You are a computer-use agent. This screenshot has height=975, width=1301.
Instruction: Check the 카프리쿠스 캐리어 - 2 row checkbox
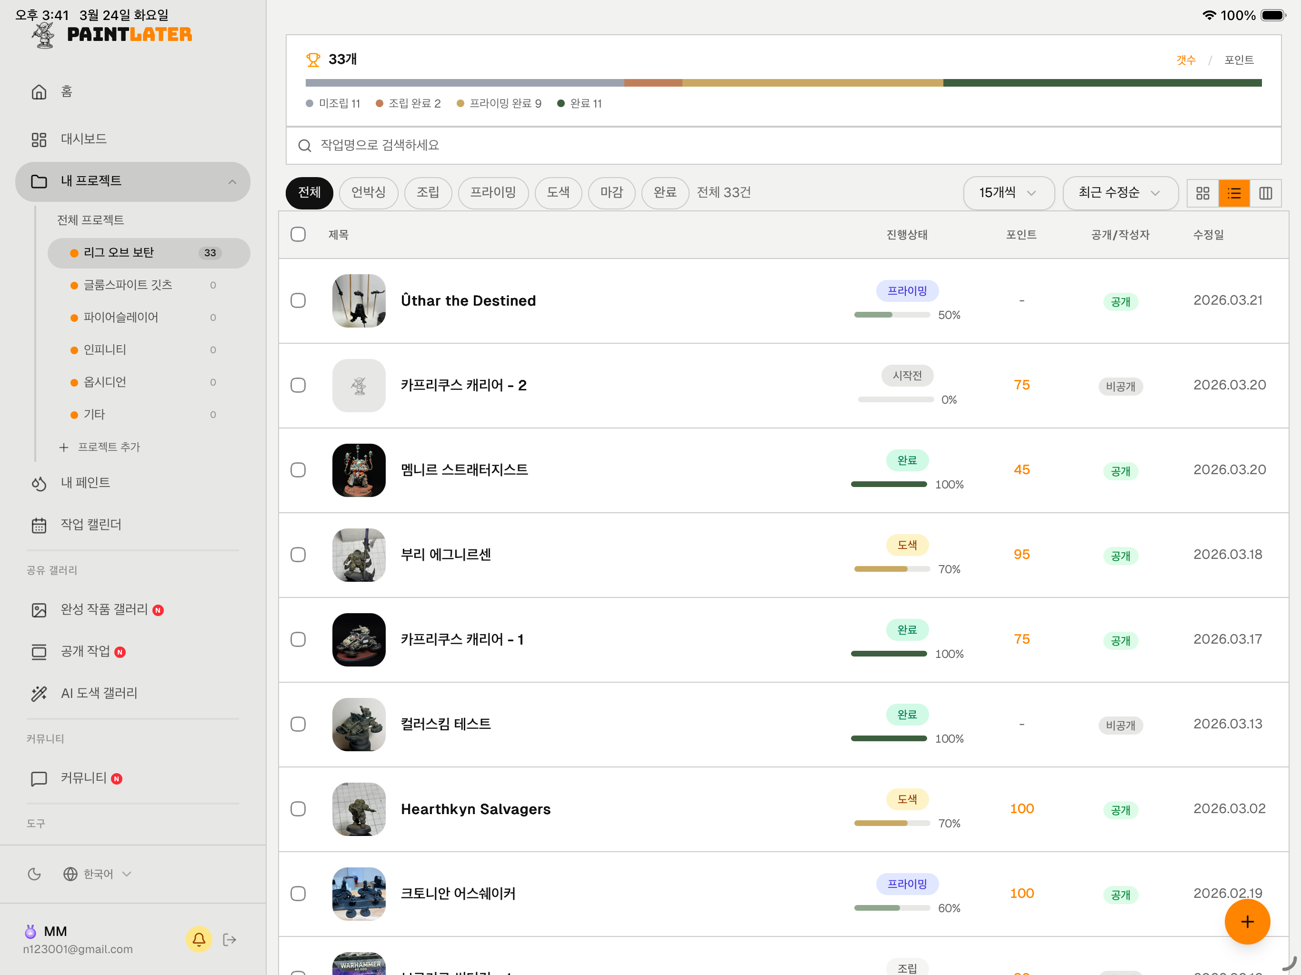(x=298, y=385)
